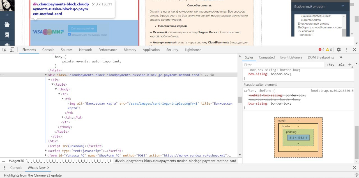
Task: Click the Styles pane vertical scrollbar thumb
Action: coord(356,142)
